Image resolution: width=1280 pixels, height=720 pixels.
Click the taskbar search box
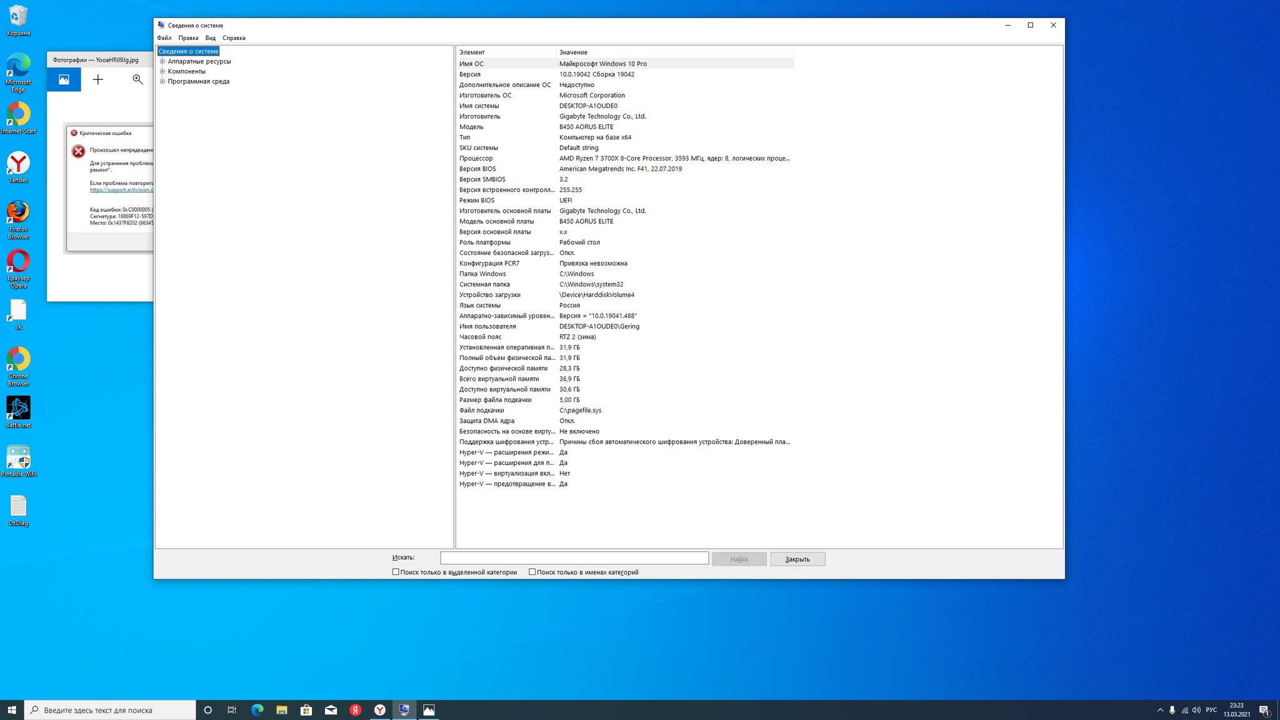tap(110, 710)
